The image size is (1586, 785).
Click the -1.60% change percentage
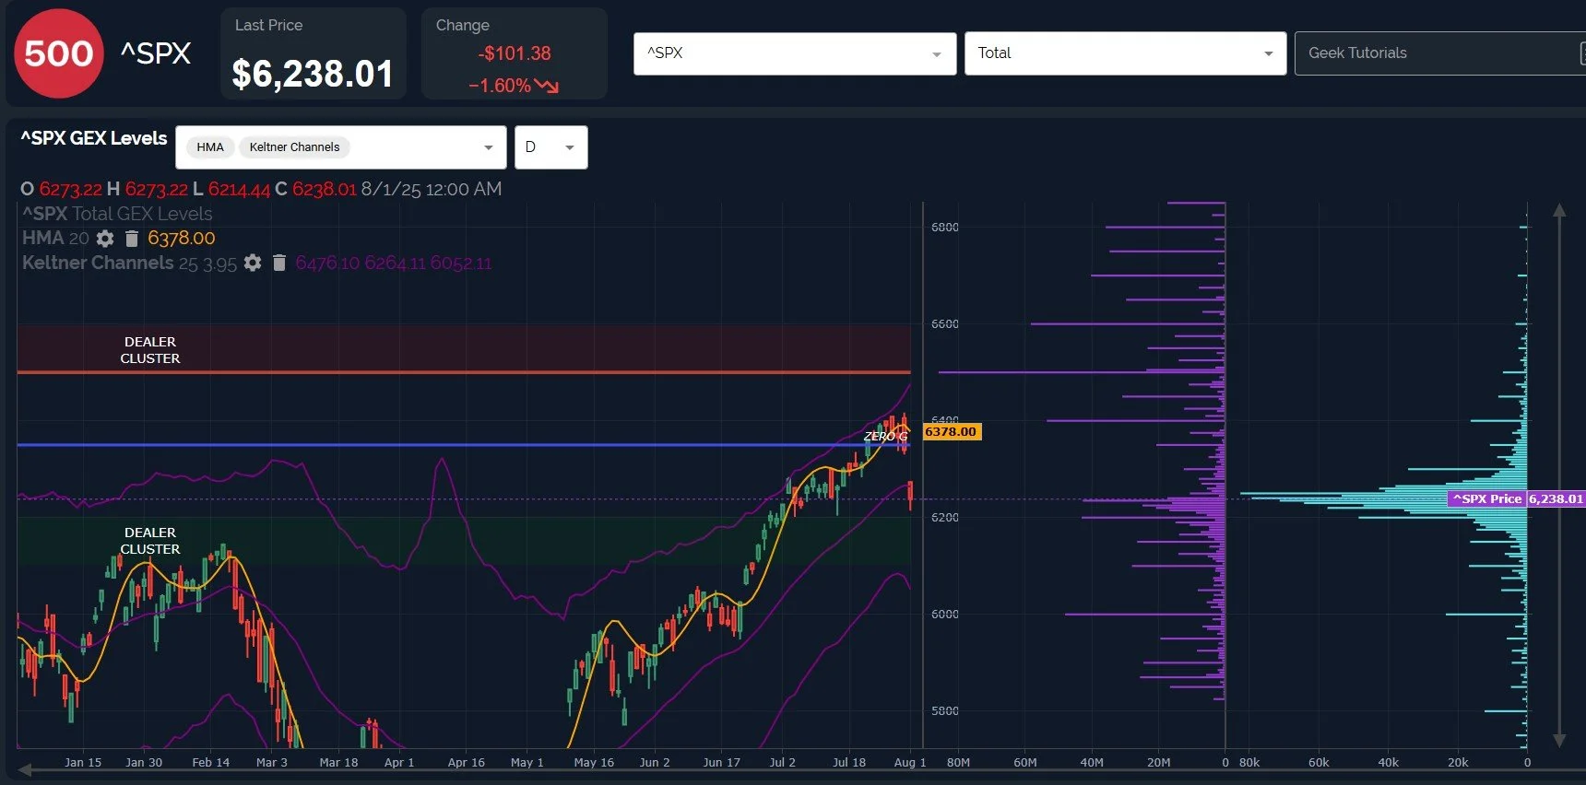point(514,86)
